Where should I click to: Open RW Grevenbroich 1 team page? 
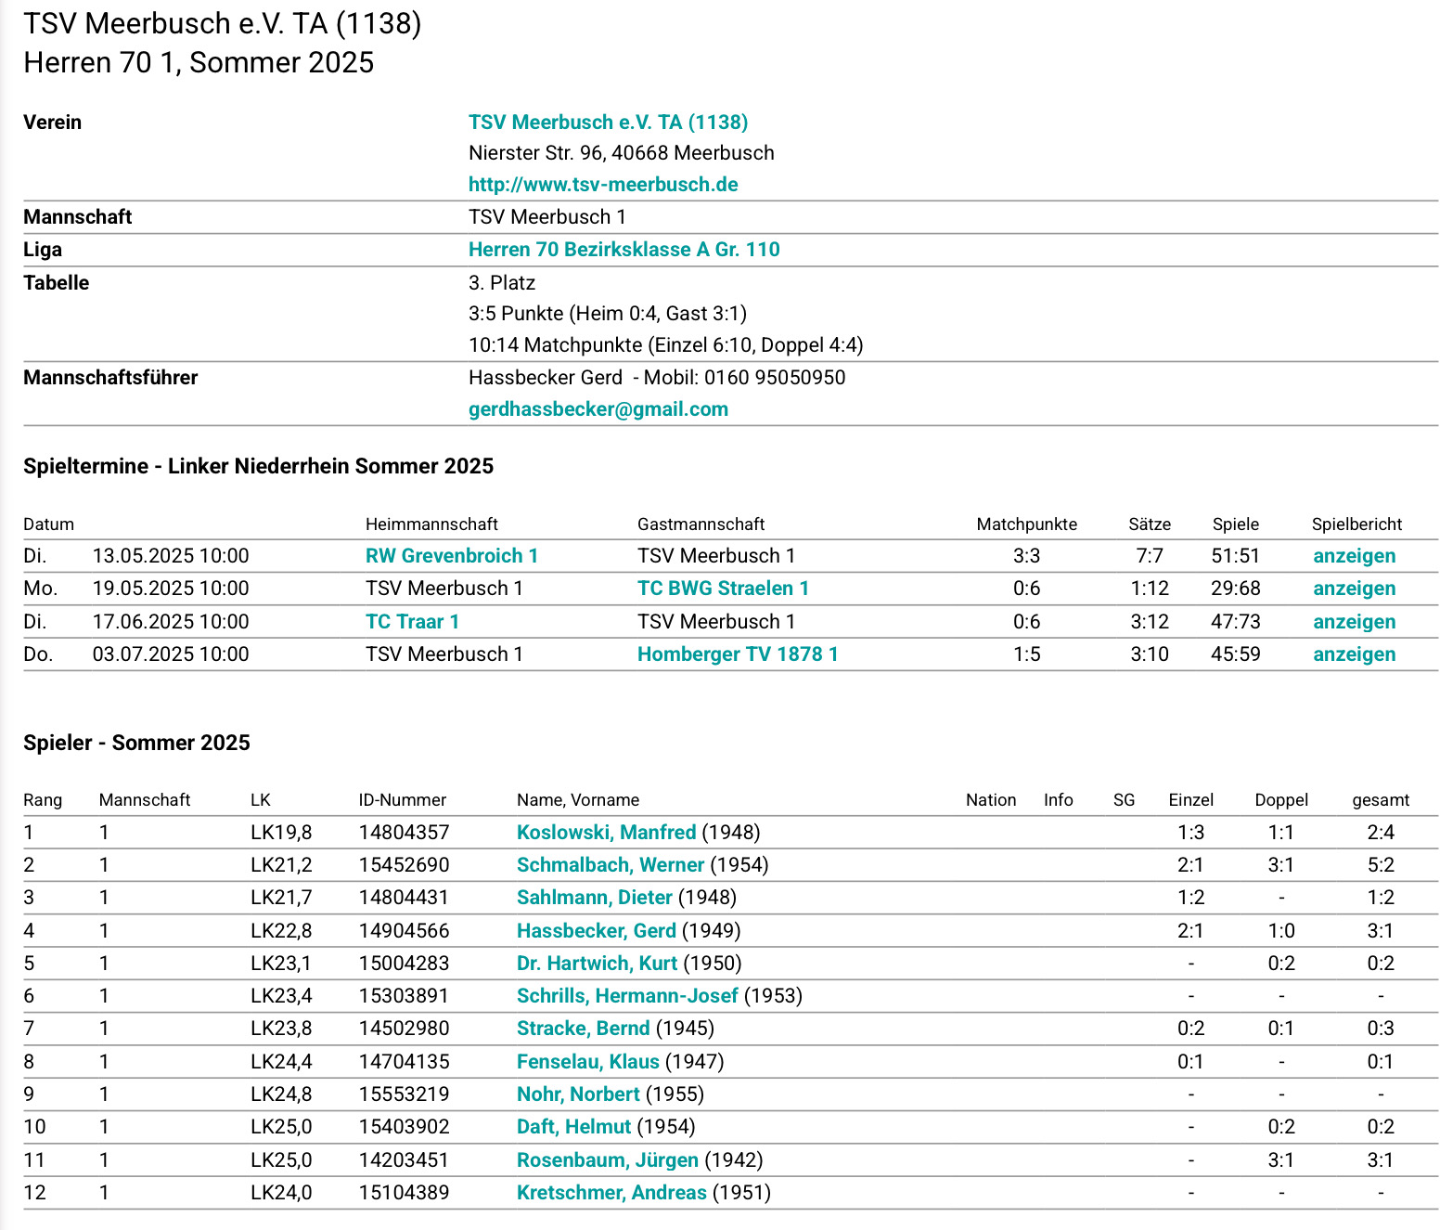click(451, 556)
